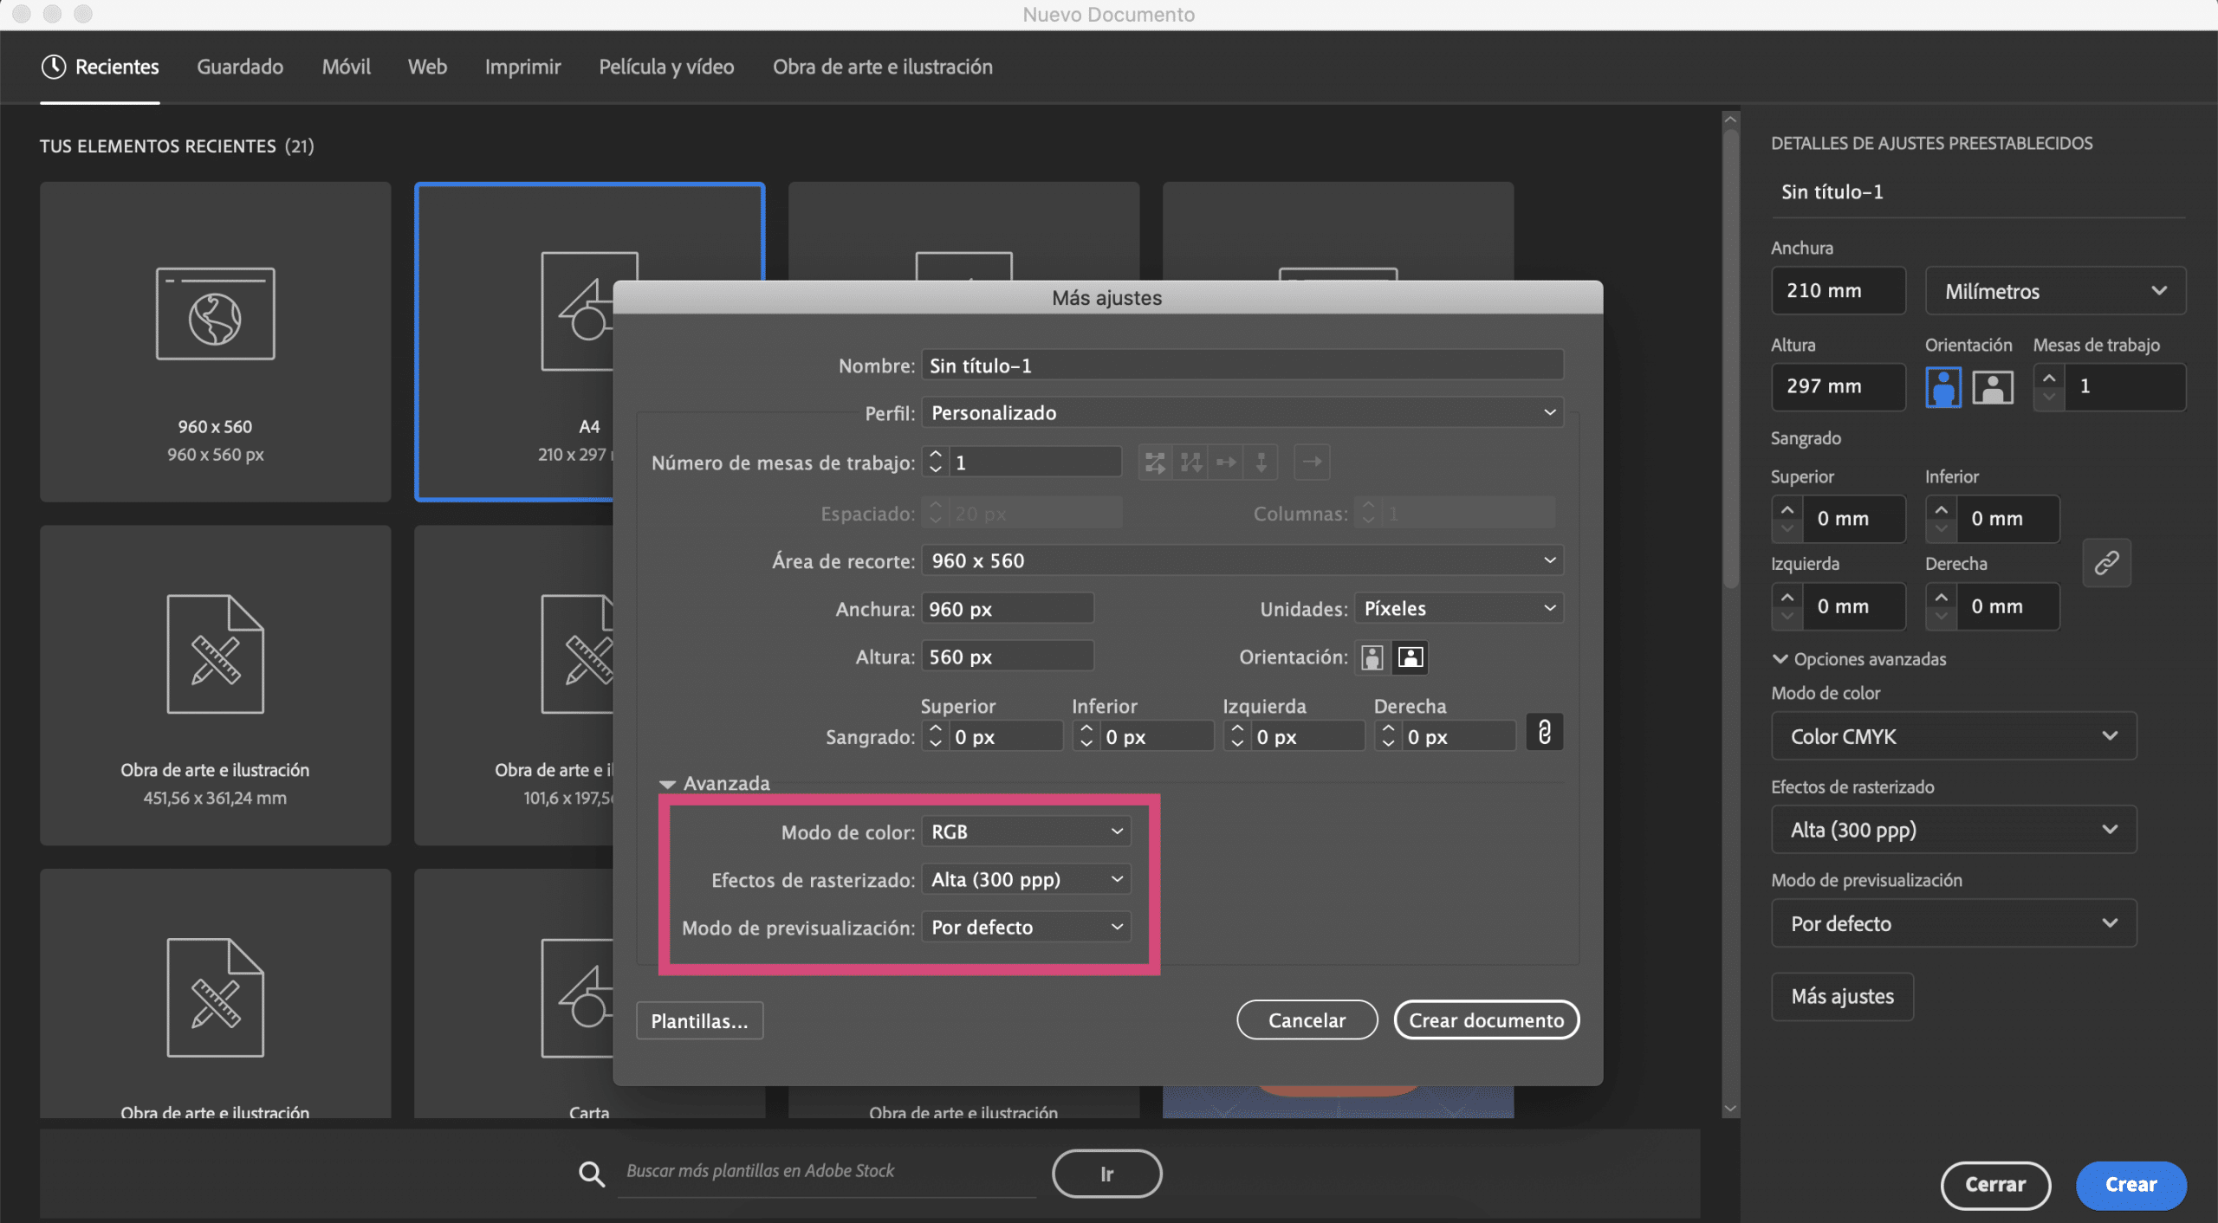Click the Anchura 210 mm field
2218x1223 pixels.
1838,291
